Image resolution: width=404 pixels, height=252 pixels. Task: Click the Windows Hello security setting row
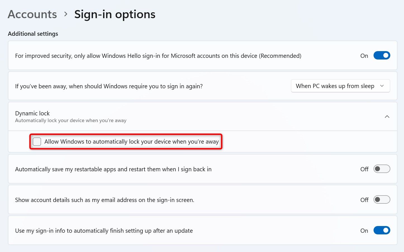158,56
